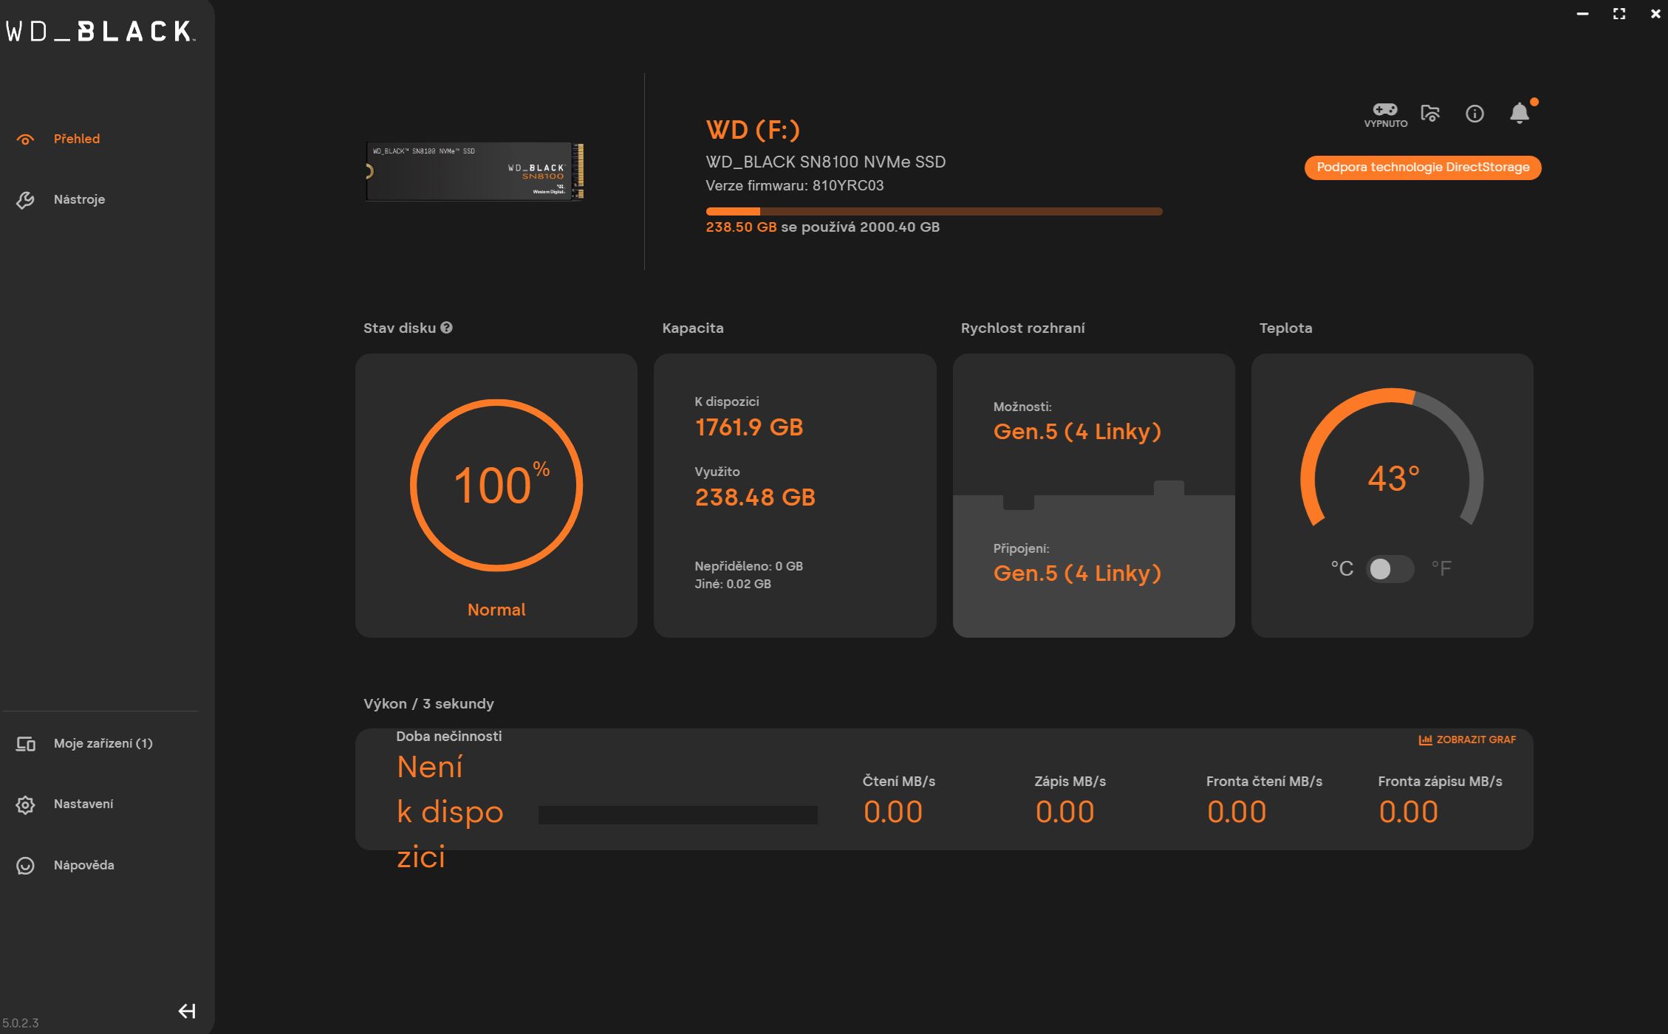Click the Jiné: 0.02 GB text
Viewport: 1668px width, 1034px height.
[x=732, y=584]
